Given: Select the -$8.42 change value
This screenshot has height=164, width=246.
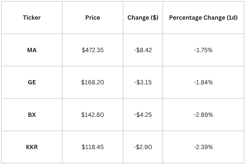Looking at the screenshot, I should [x=143, y=50].
